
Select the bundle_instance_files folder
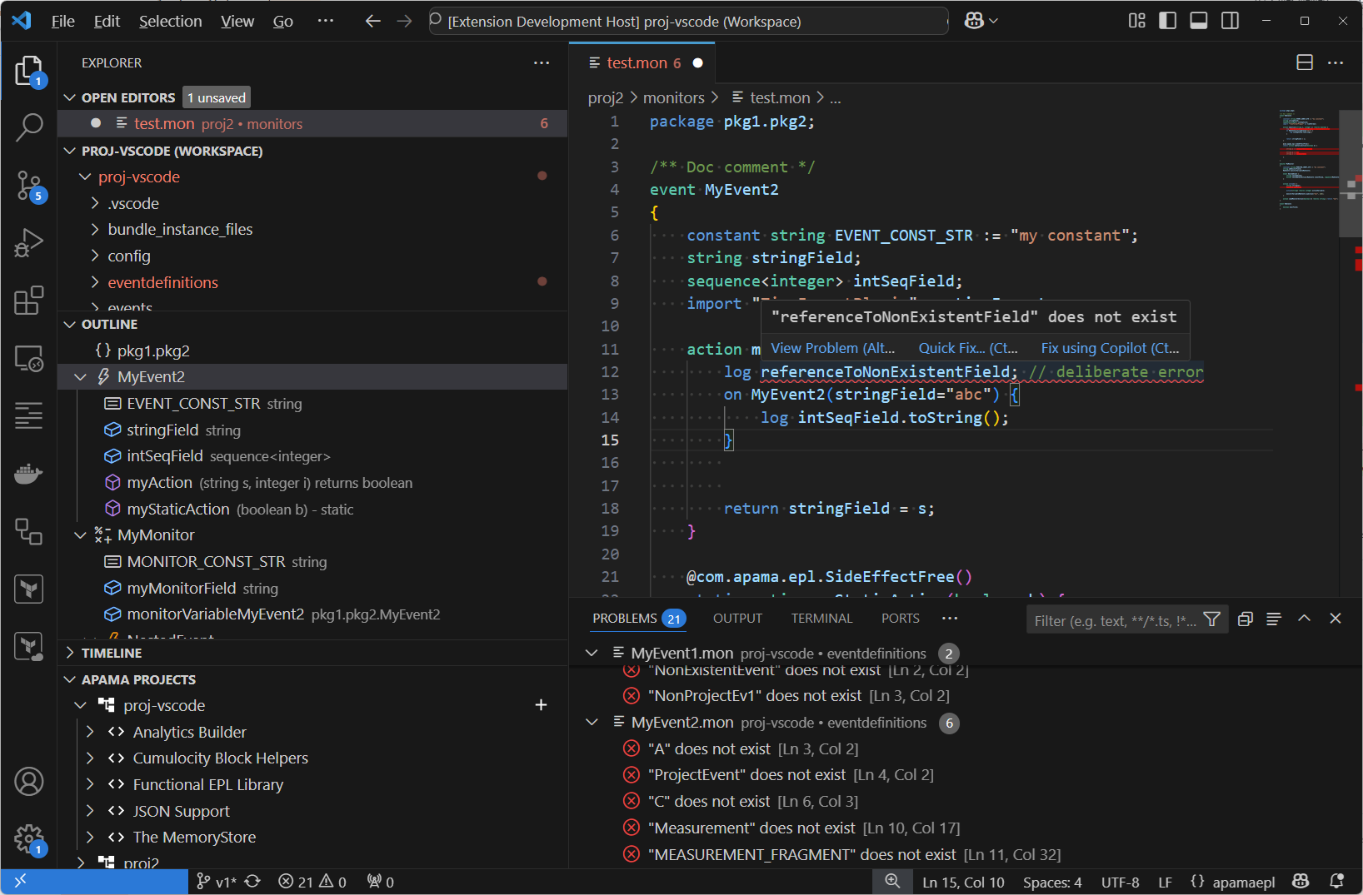pyautogui.click(x=312, y=229)
